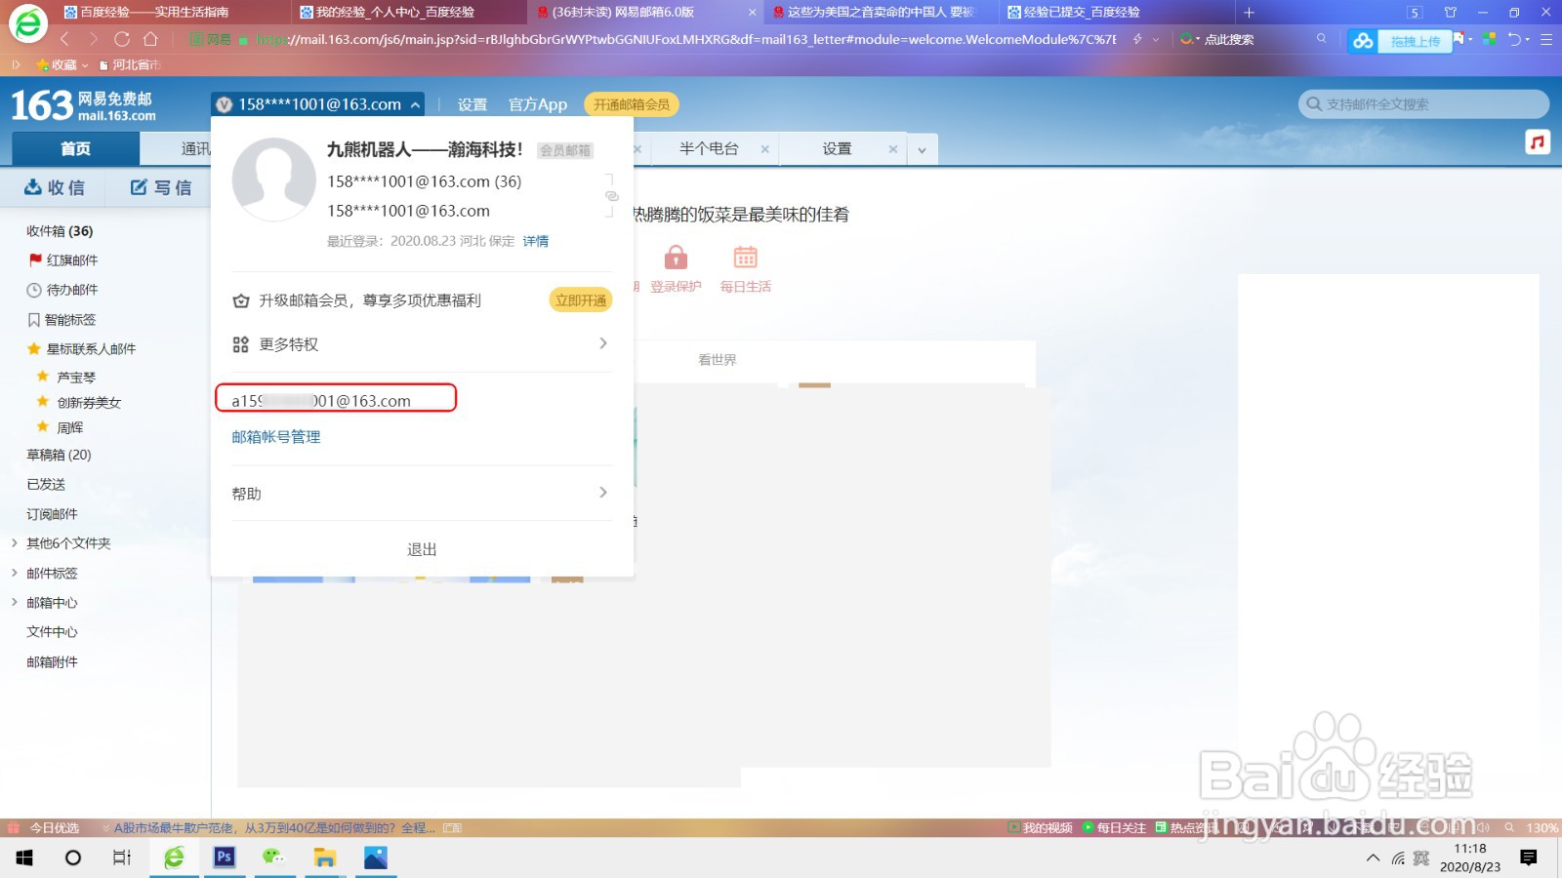Image resolution: width=1562 pixels, height=878 pixels.
Task: Click the magnifier icon in browser search box
Action: pos(1321,39)
